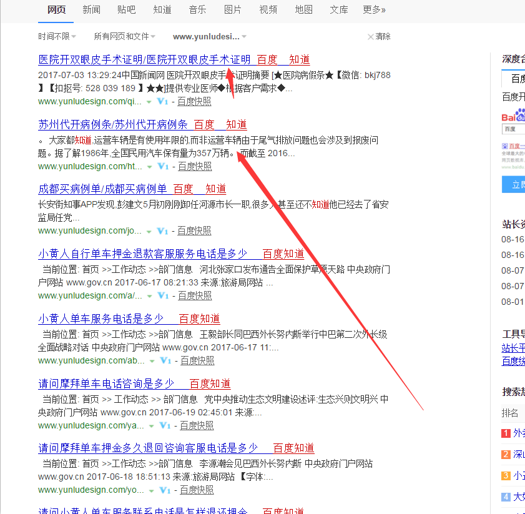Expand green arrow next to first result URL
Screen dimensions: 525x514
149,102
